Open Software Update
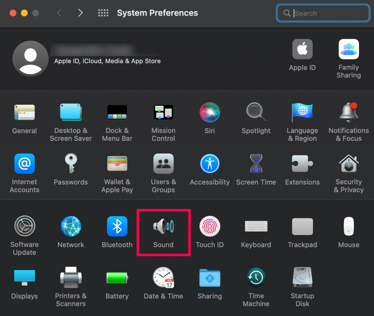This screenshot has height=316, width=374. (x=24, y=232)
